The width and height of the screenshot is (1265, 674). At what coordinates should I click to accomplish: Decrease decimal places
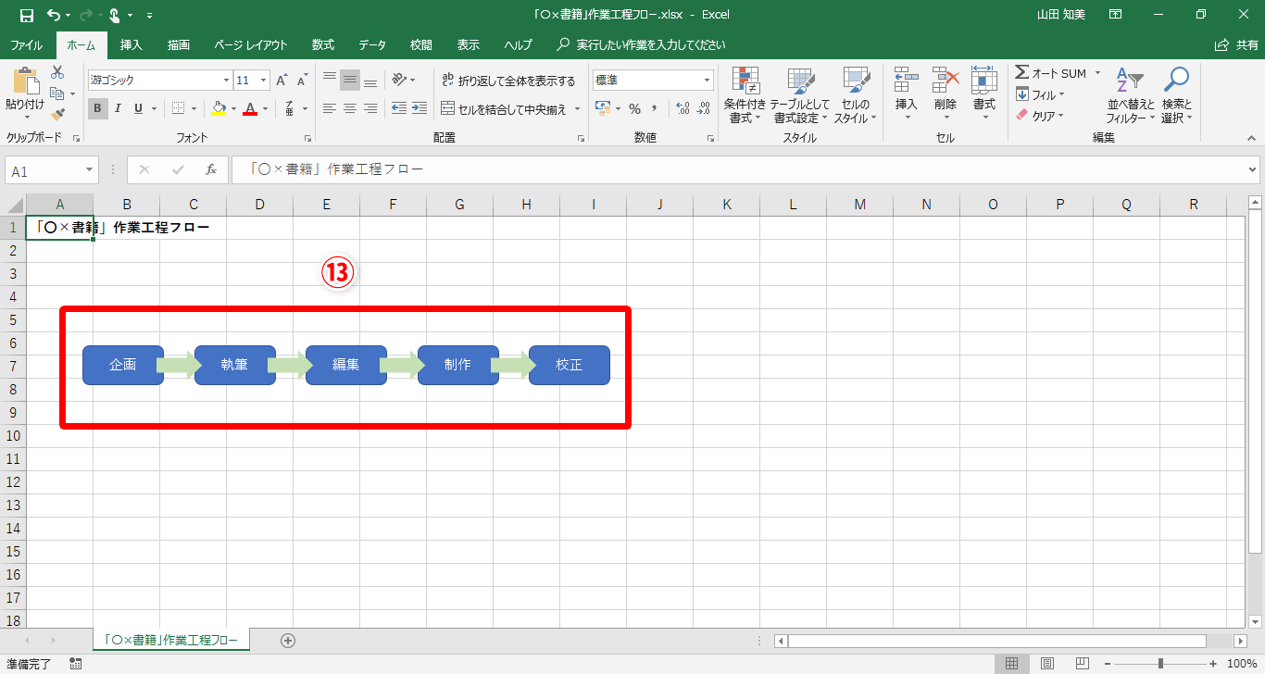(704, 108)
